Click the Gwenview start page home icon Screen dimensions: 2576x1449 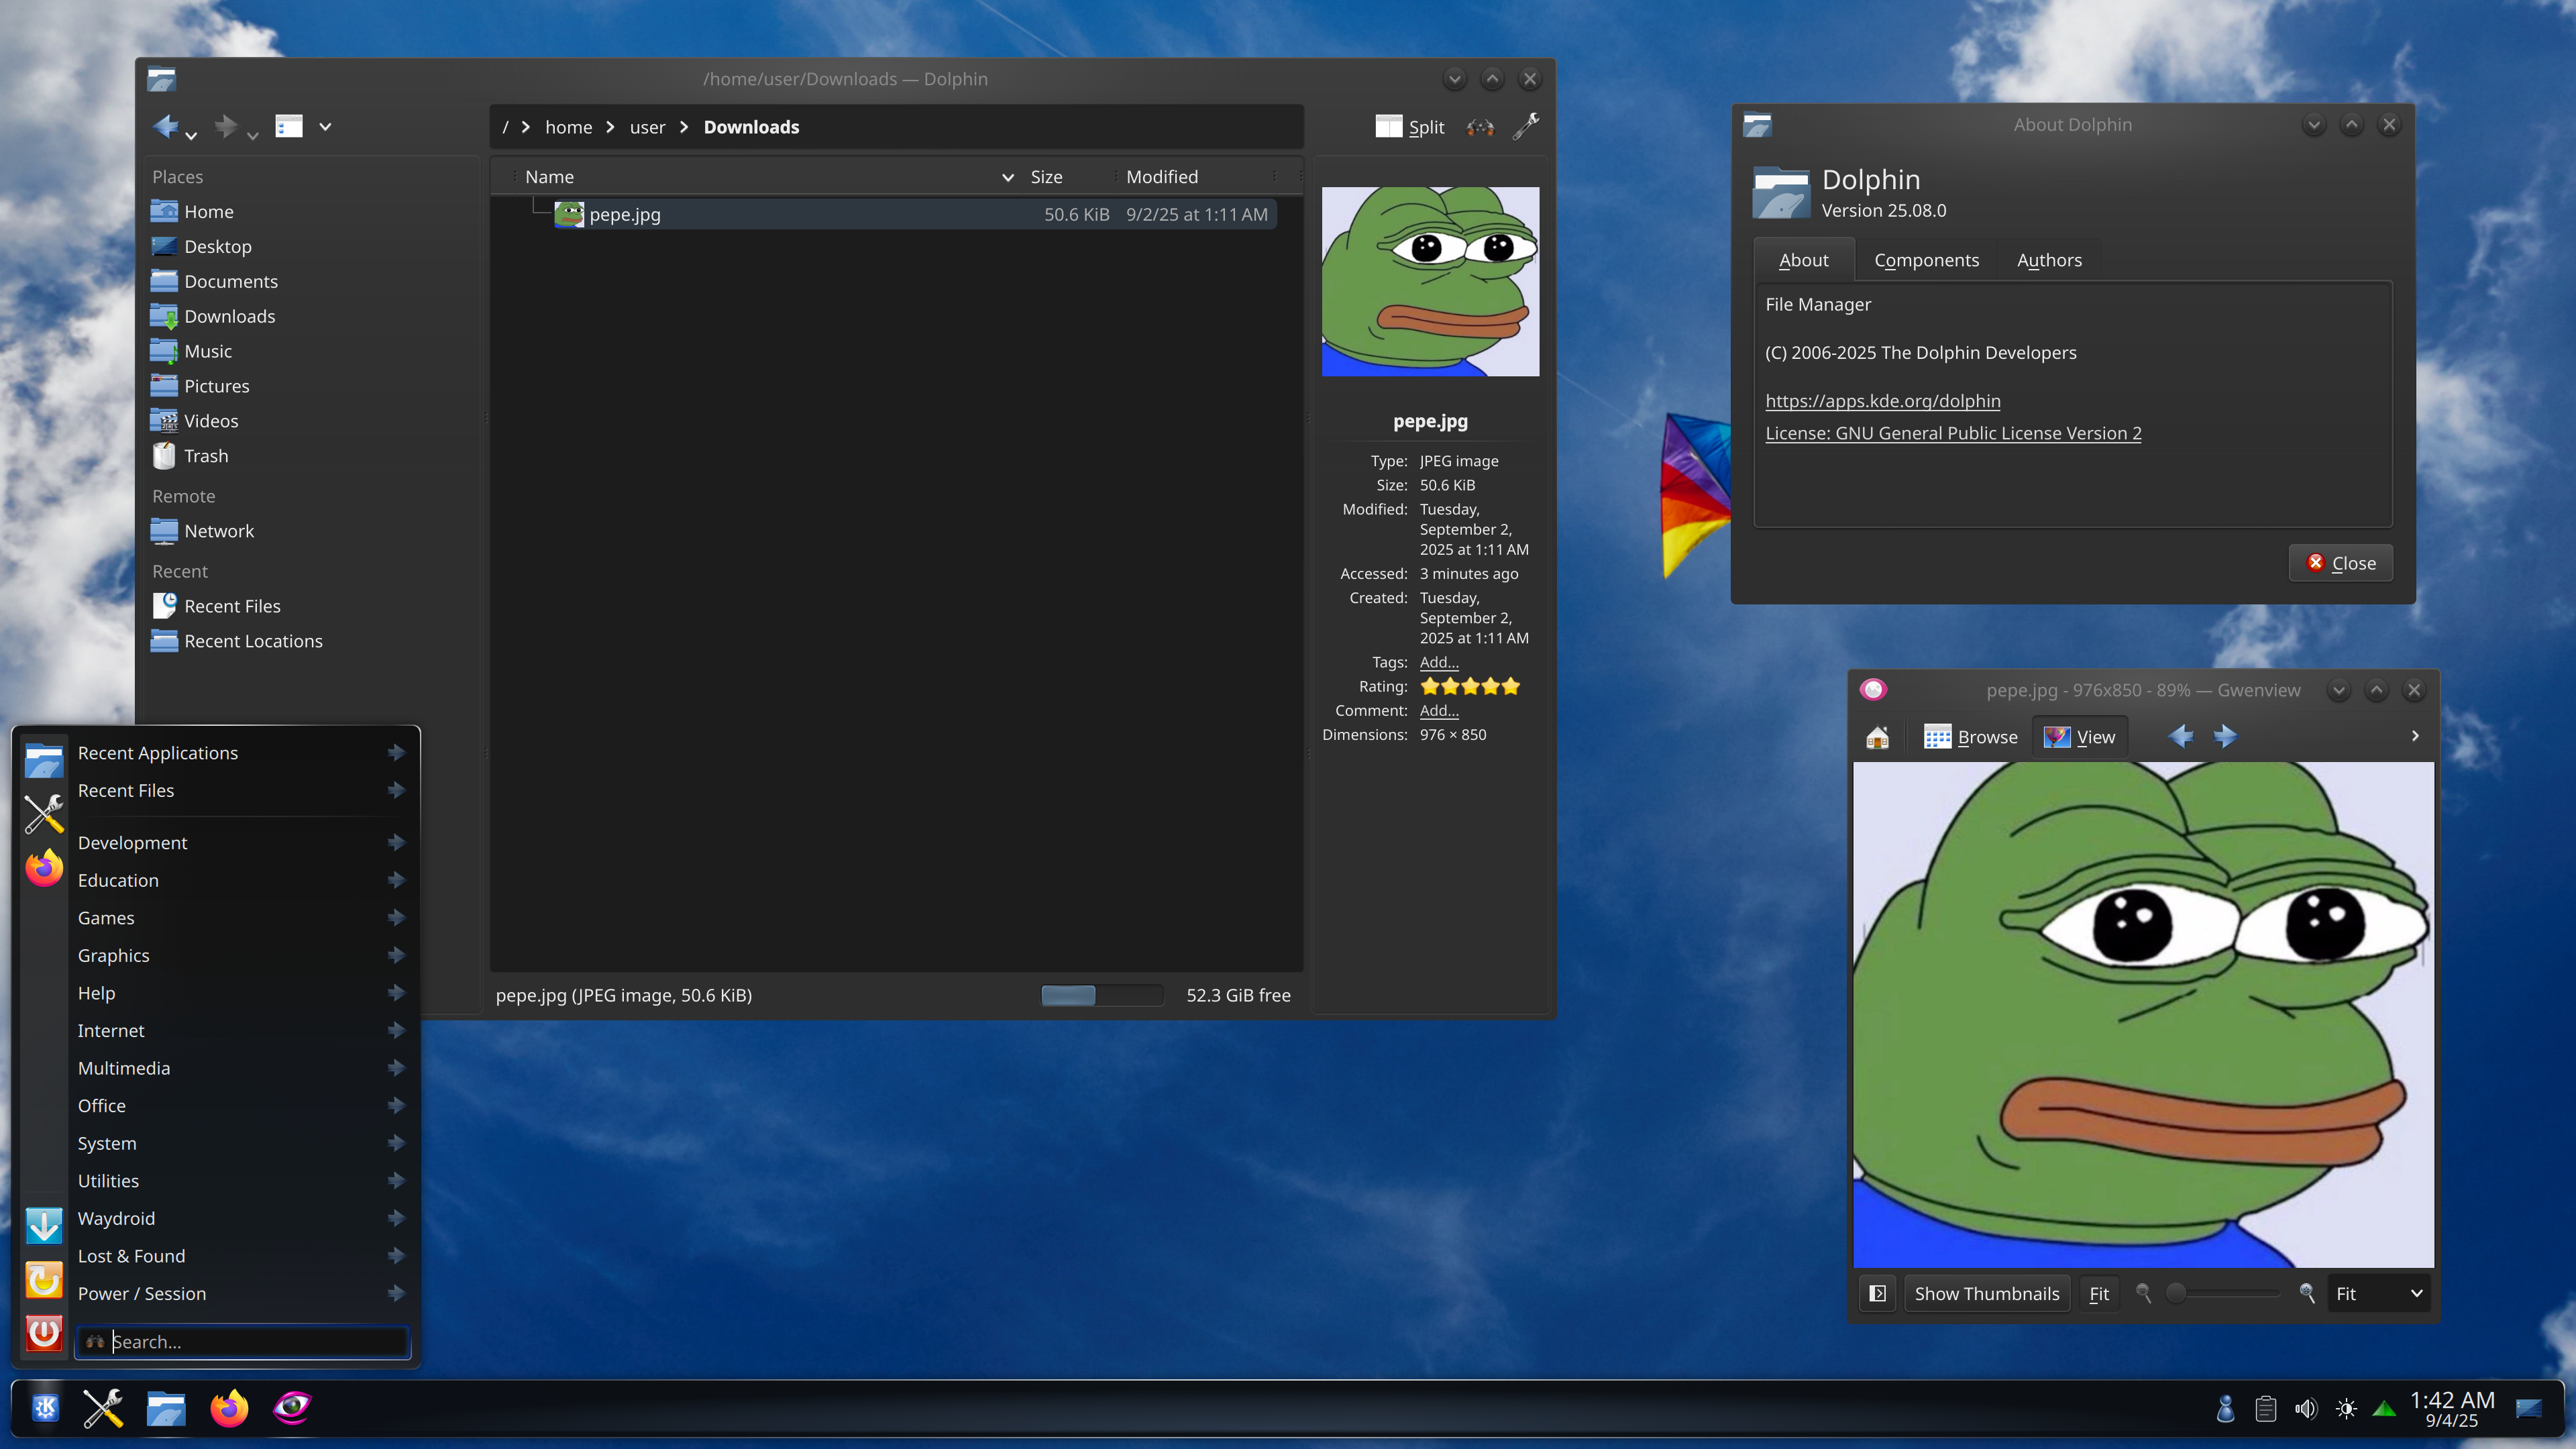(x=1877, y=737)
